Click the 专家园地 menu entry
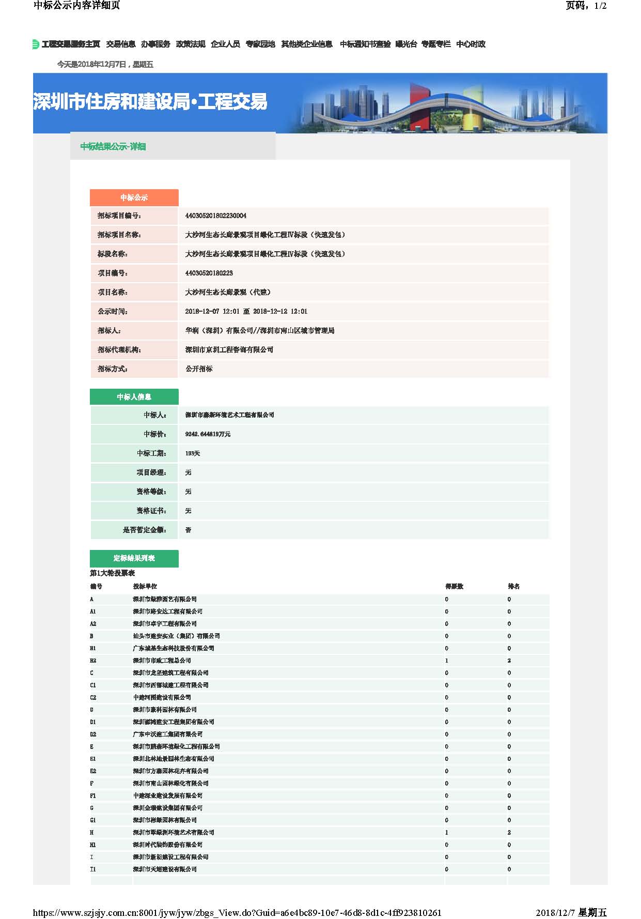The height and width of the screenshot is (919, 641). [x=260, y=44]
